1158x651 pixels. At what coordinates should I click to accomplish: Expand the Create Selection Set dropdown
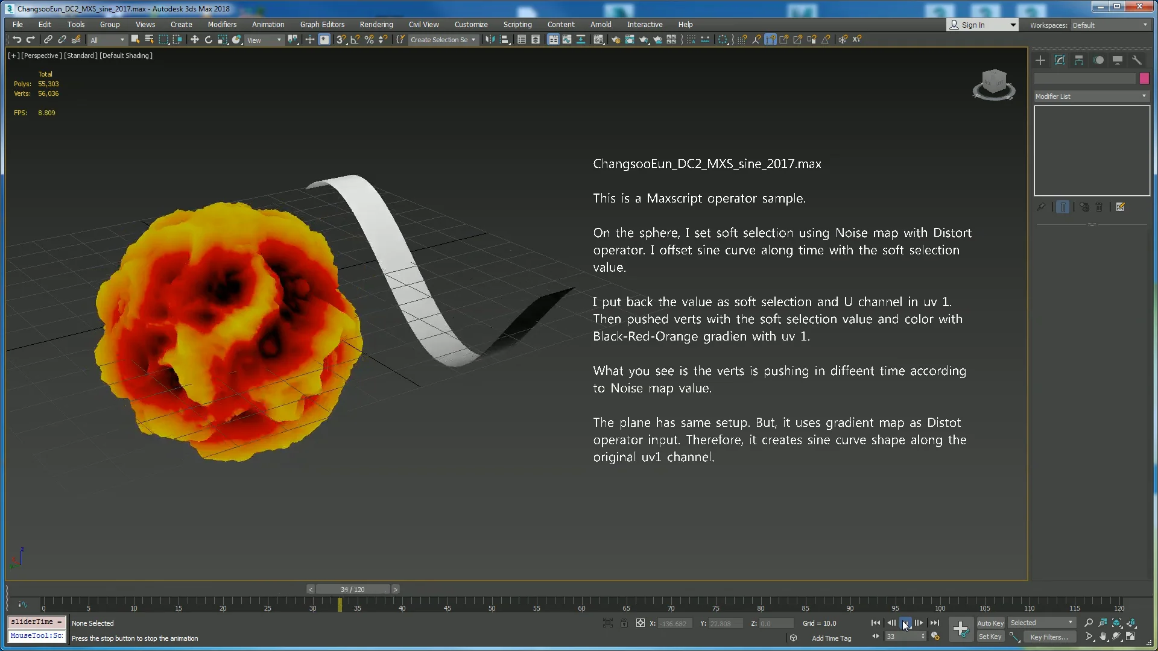[473, 40]
